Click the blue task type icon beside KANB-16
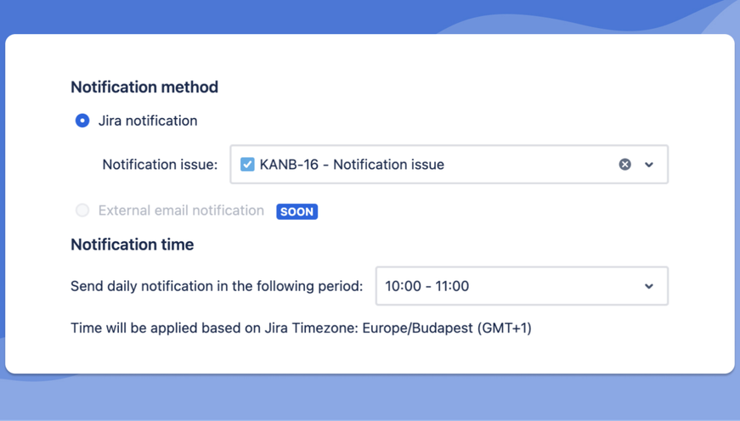 click(247, 164)
